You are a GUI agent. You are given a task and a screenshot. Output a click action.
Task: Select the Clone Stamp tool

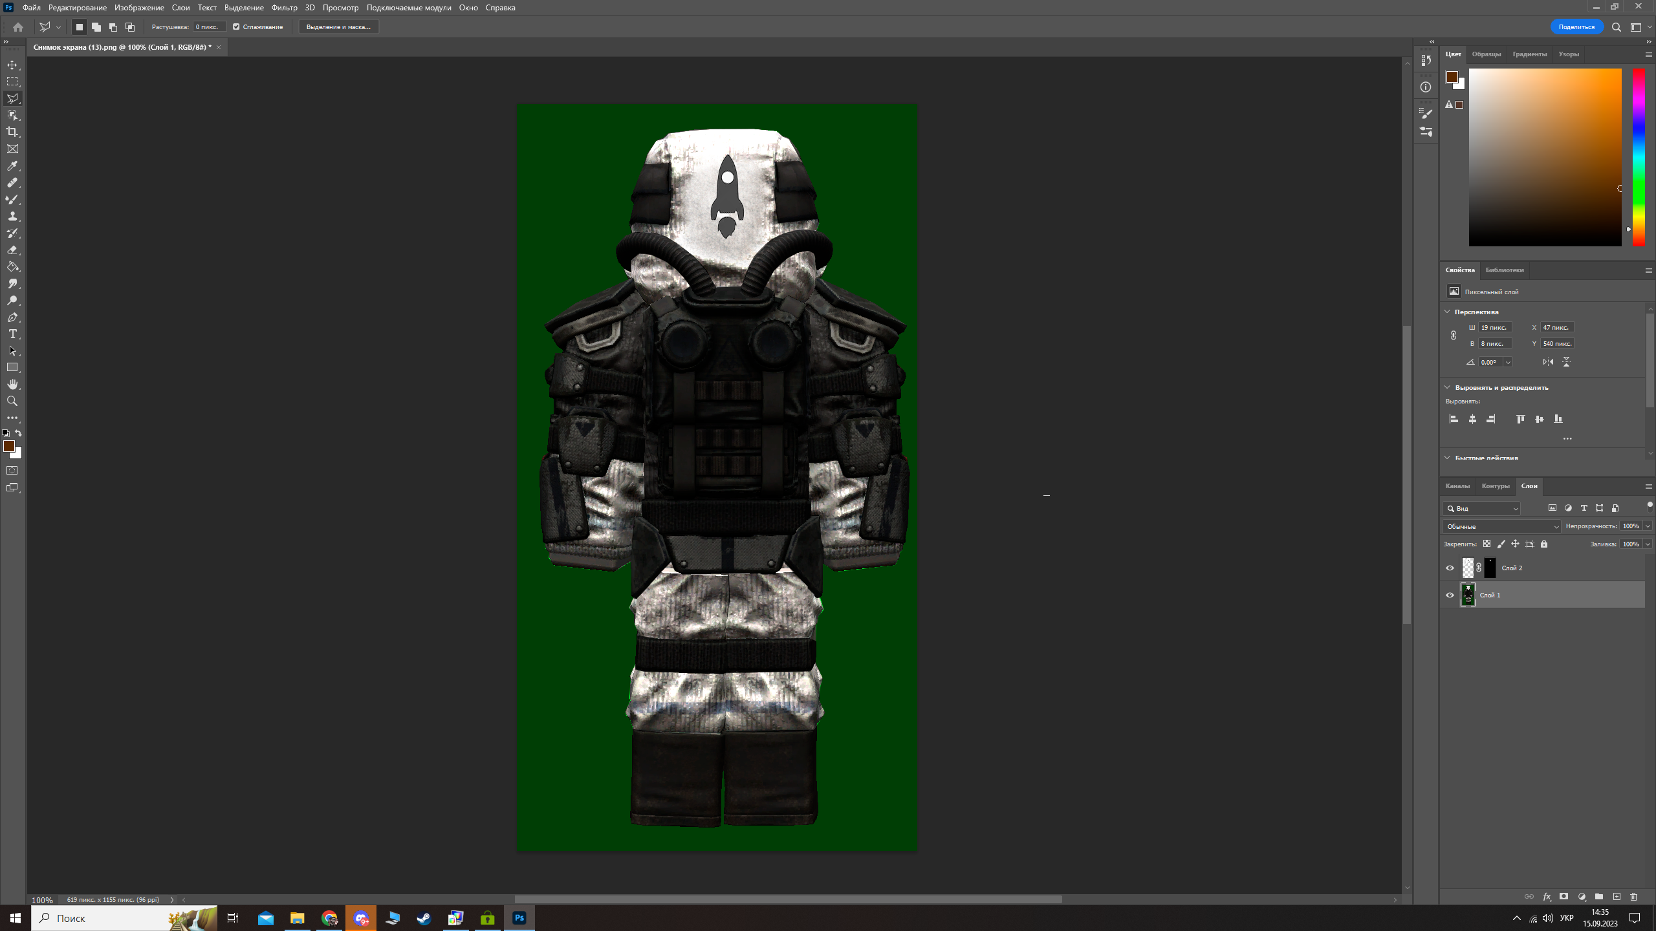point(12,217)
